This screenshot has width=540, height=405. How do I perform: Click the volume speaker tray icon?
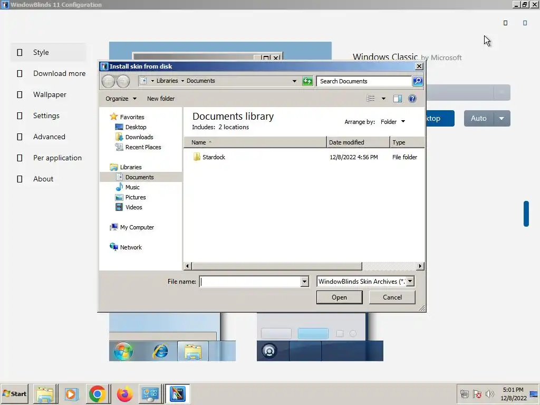point(489,393)
